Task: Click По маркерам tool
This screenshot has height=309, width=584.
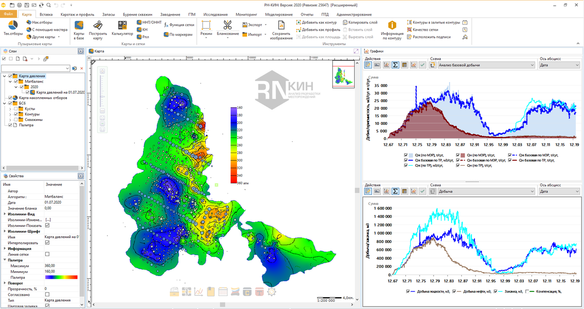Action: point(178,34)
